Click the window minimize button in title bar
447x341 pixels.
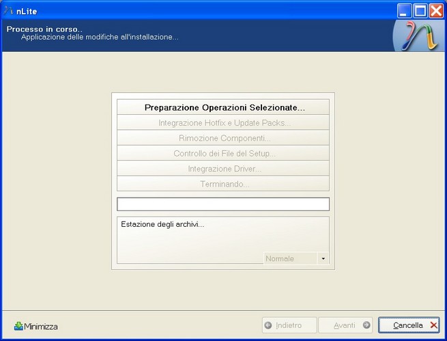[405, 10]
